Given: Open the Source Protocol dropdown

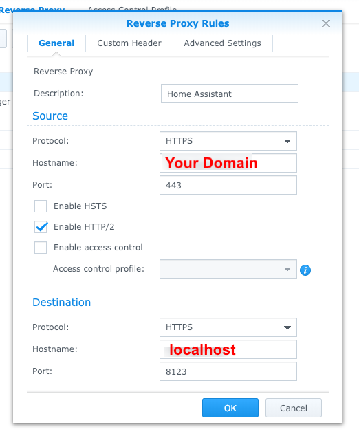Looking at the screenshot, I should pyautogui.click(x=228, y=141).
